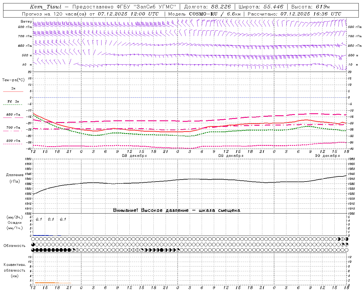Viewport: 363px width, 290px height.
Task: Click the solid line sample under 2м legend
Action: pos(13,91)
